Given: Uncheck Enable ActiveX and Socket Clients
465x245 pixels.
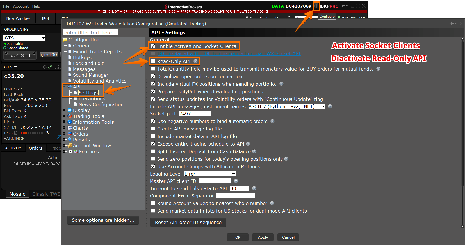Looking at the screenshot, I should point(153,46).
